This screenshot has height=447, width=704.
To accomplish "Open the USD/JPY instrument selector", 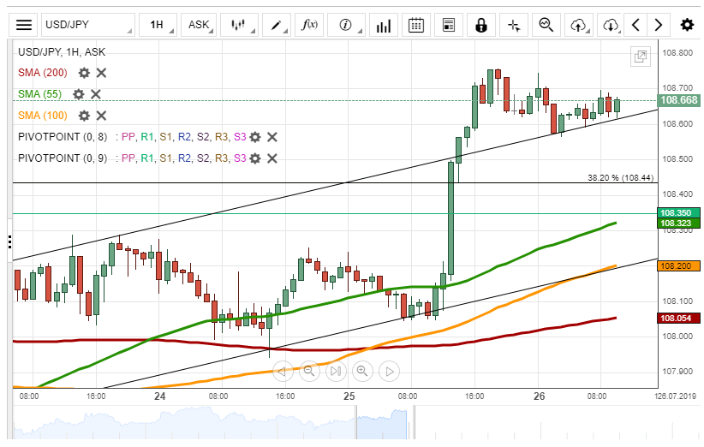I will point(88,25).
